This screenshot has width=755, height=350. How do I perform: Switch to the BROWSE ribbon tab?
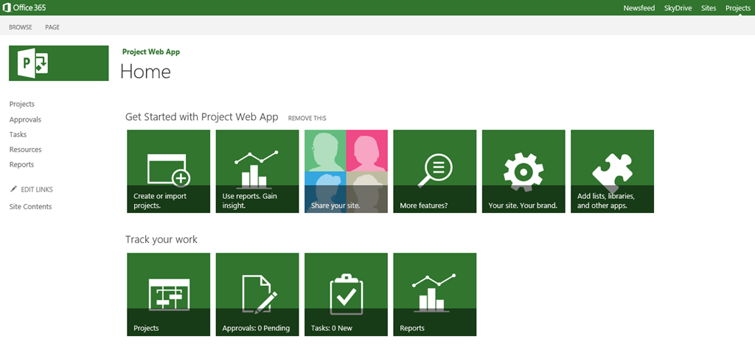(21, 27)
